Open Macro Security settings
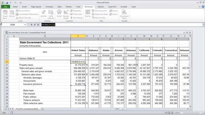205x115 pixels. [x=23, y=18]
